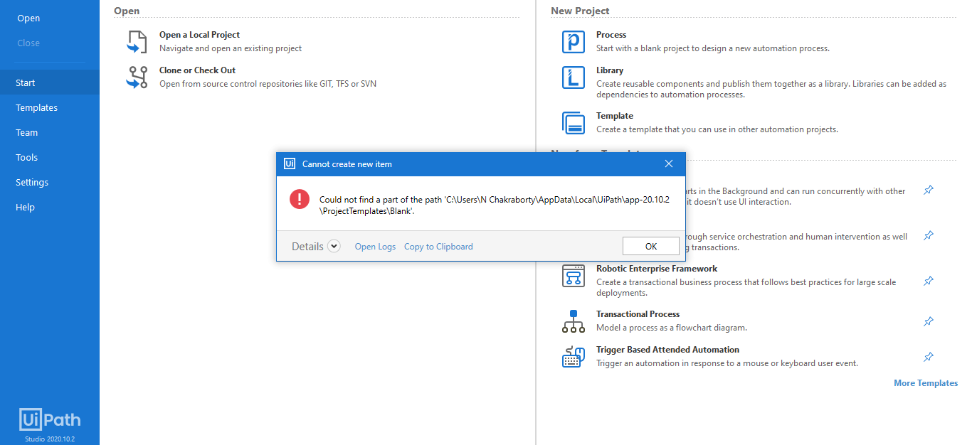
Task: Click text Model a process as a flowchart diagram
Action: (x=672, y=328)
